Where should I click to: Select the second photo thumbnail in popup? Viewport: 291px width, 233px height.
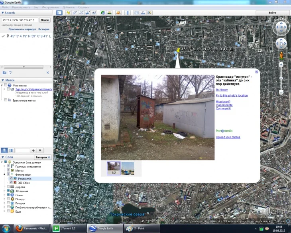(128, 168)
